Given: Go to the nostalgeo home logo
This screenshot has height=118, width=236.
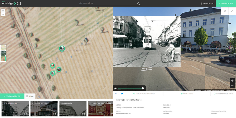Looking at the screenshot, I should pyautogui.click(x=9, y=3).
